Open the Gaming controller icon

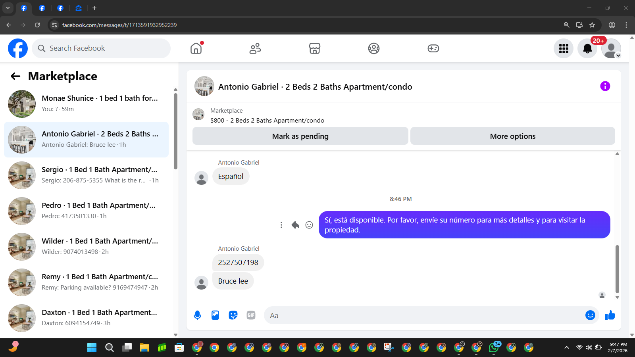coord(433,48)
